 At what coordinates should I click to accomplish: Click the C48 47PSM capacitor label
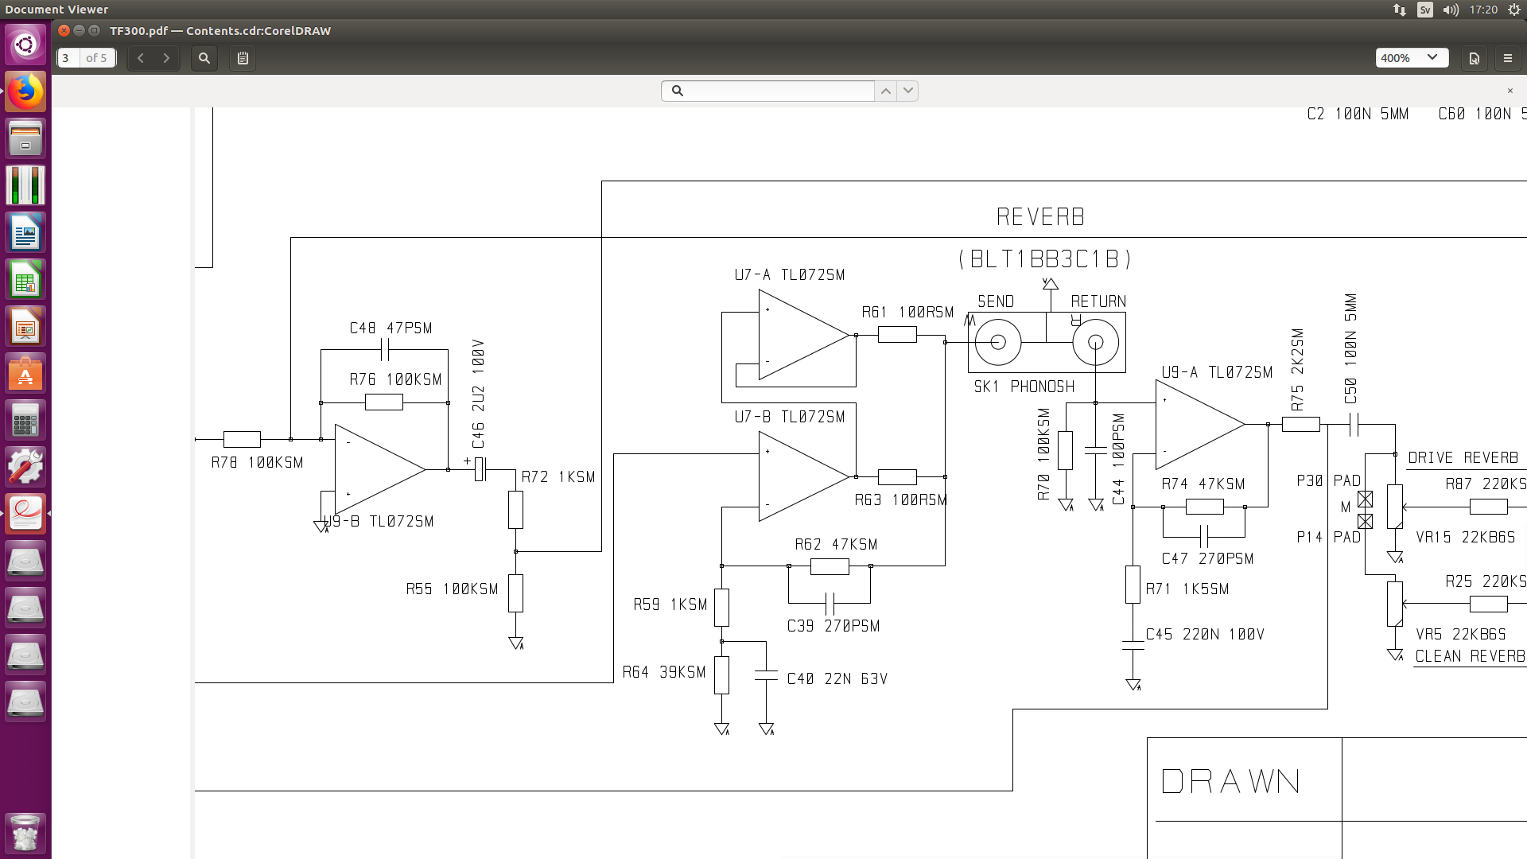pyautogui.click(x=390, y=328)
